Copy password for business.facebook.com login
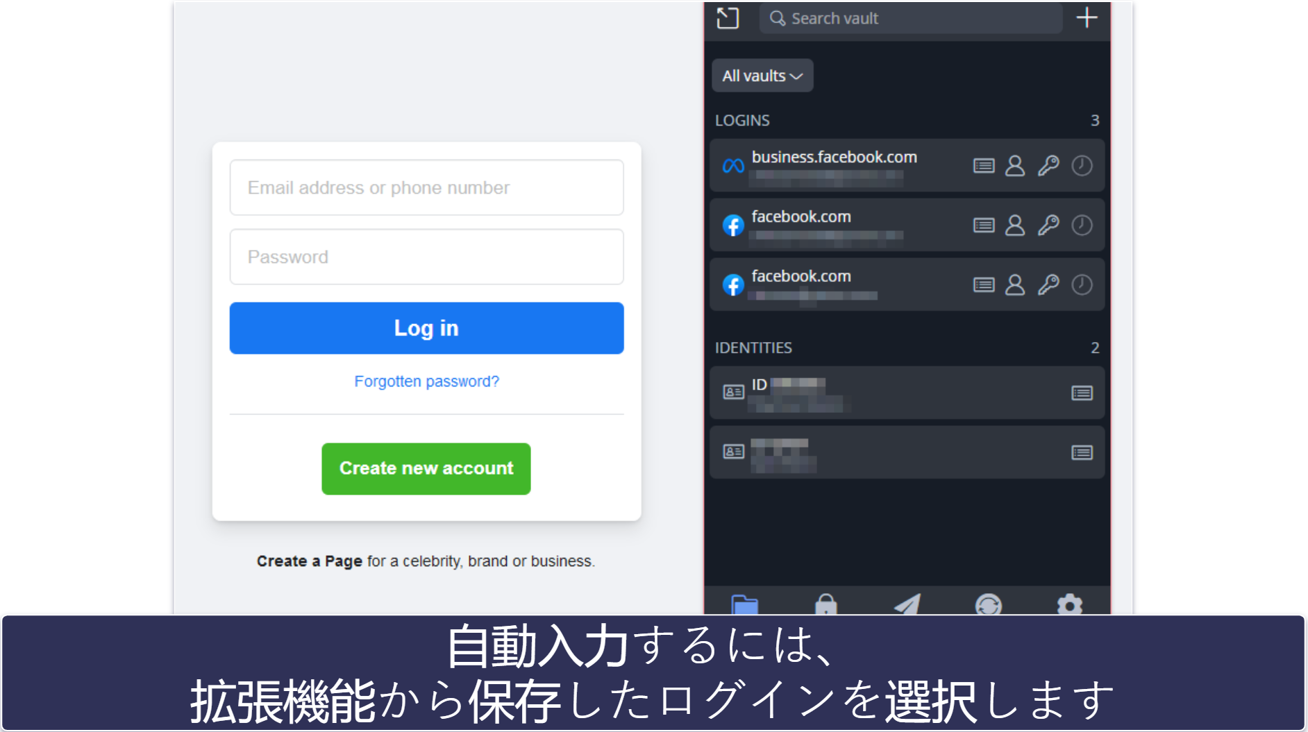This screenshot has width=1308, height=732. 1048,166
